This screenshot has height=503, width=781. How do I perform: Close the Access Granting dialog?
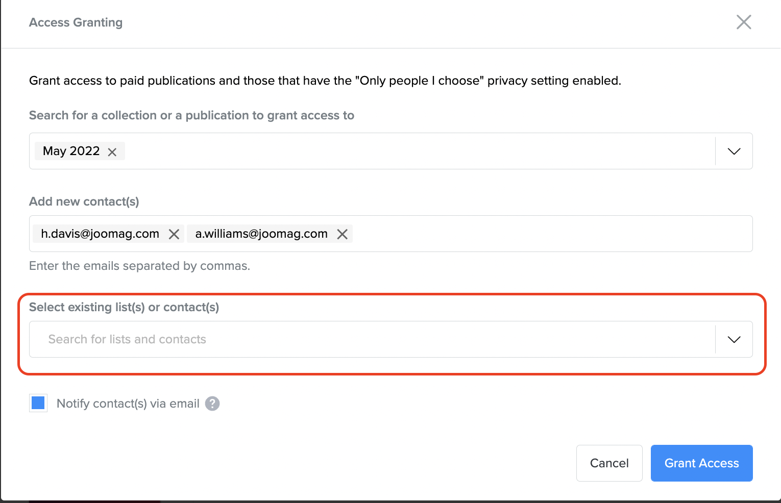click(x=743, y=22)
